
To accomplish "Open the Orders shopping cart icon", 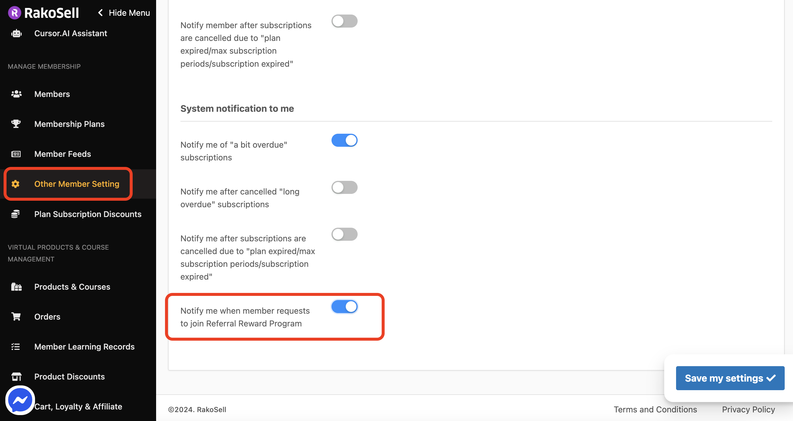I will pyautogui.click(x=16, y=316).
